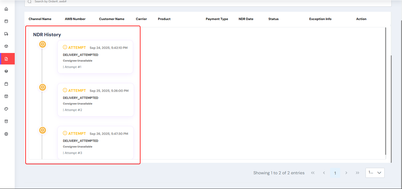Open the settings gear icon in sidebar

click(x=6, y=134)
